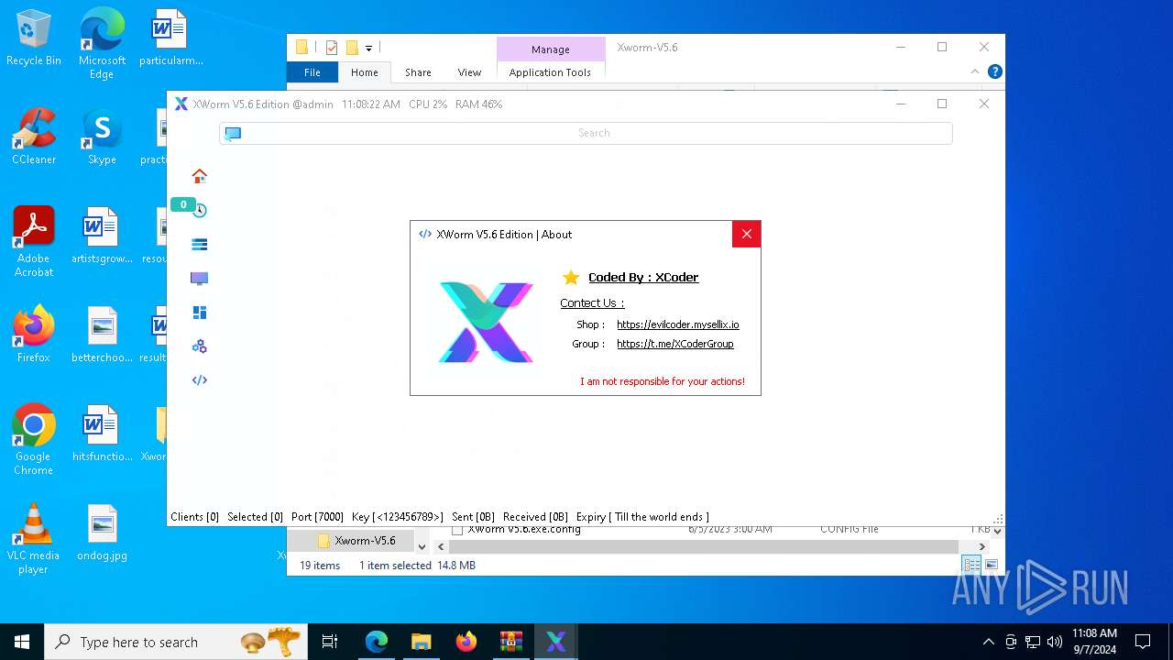
Task: Open Microsoft Edge desktop shortcut
Action: (x=102, y=43)
